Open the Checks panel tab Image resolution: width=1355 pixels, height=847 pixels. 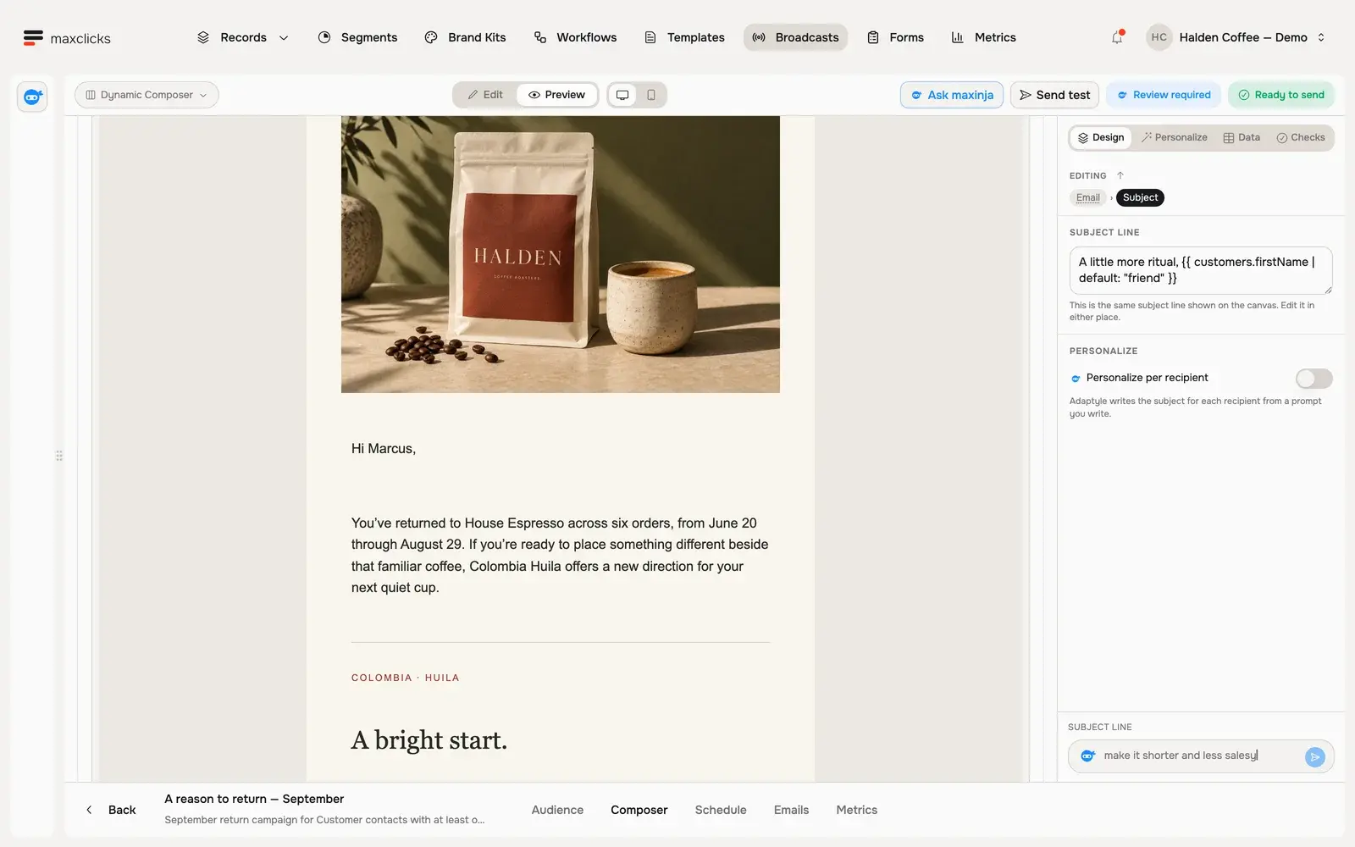pyautogui.click(x=1301, y=137)
